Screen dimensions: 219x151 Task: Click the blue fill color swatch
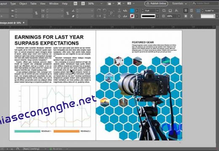coord(132,10)
